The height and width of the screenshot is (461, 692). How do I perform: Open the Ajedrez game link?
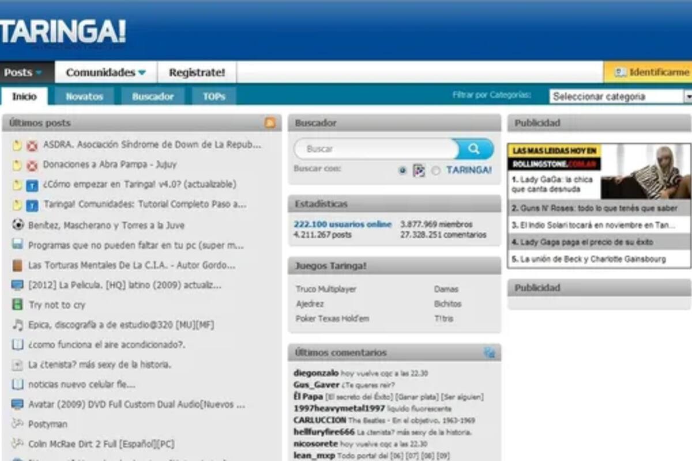(x=310, y=304)
